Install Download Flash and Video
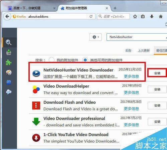This screenshot has height=150, width=167. (x=157, y=105)
